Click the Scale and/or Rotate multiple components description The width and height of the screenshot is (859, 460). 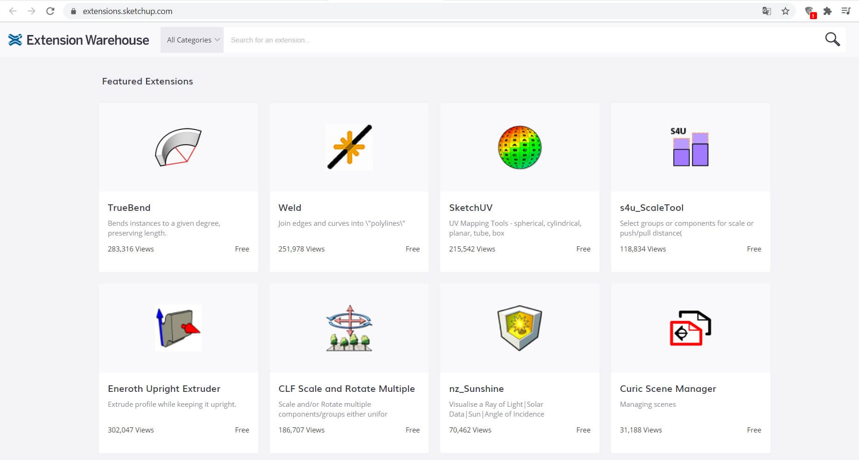click(x=333, y=409)
